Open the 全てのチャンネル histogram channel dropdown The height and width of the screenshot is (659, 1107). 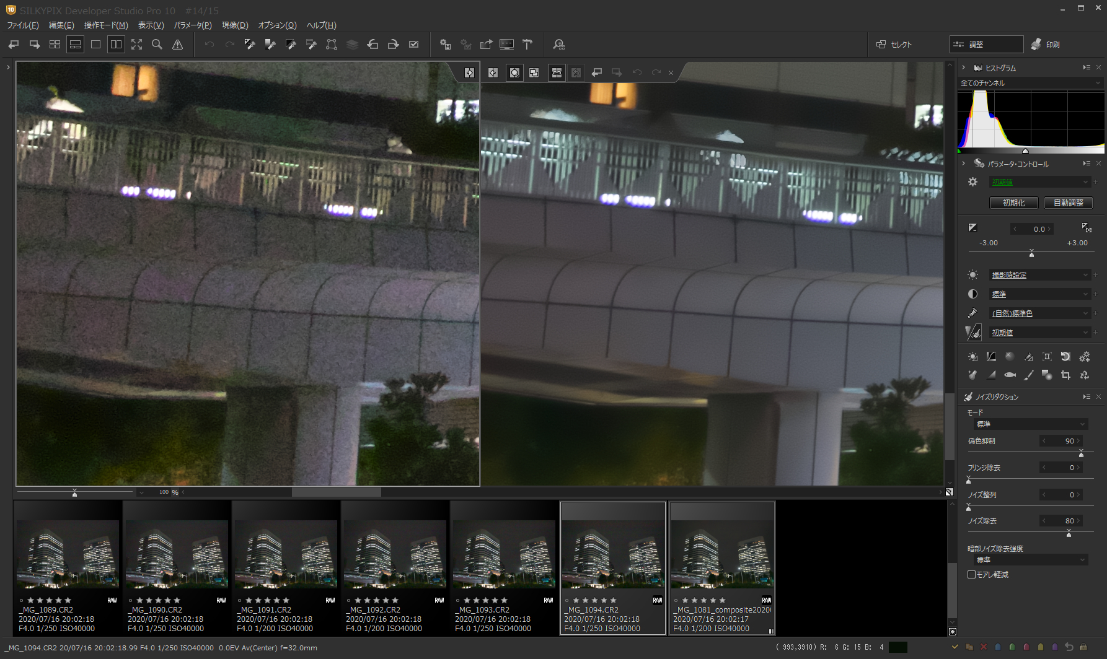coord(1030,83)
